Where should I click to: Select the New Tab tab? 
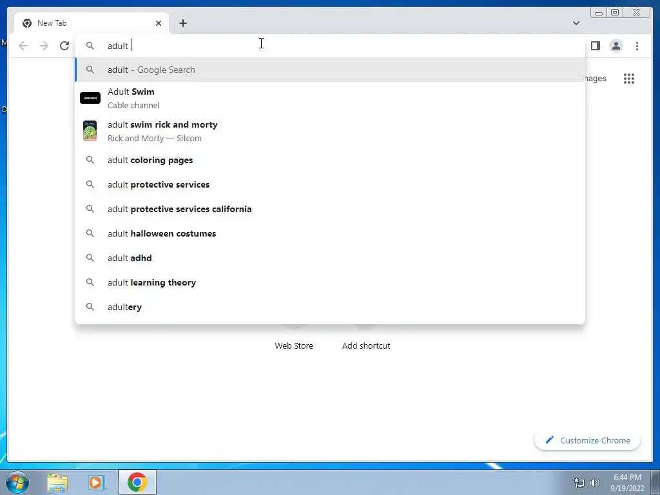pyautogui.click(x=92, y=23)
